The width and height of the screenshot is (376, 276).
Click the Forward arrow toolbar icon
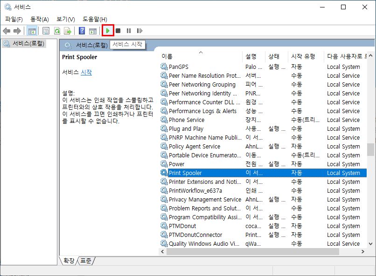(x=17, y=31)
